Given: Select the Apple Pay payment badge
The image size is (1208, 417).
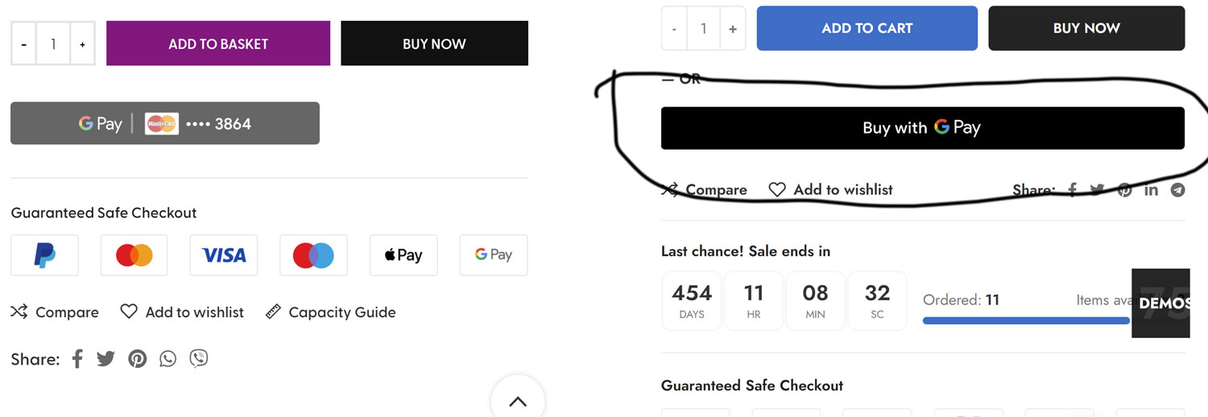Looking at the screenshot, I should pyautogui.click(x=403, y=255).
